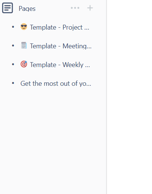Screen dimensions: 152x194
Task: Click empty header space between Pages and ellipsis
Action: [x=53, y=8]
